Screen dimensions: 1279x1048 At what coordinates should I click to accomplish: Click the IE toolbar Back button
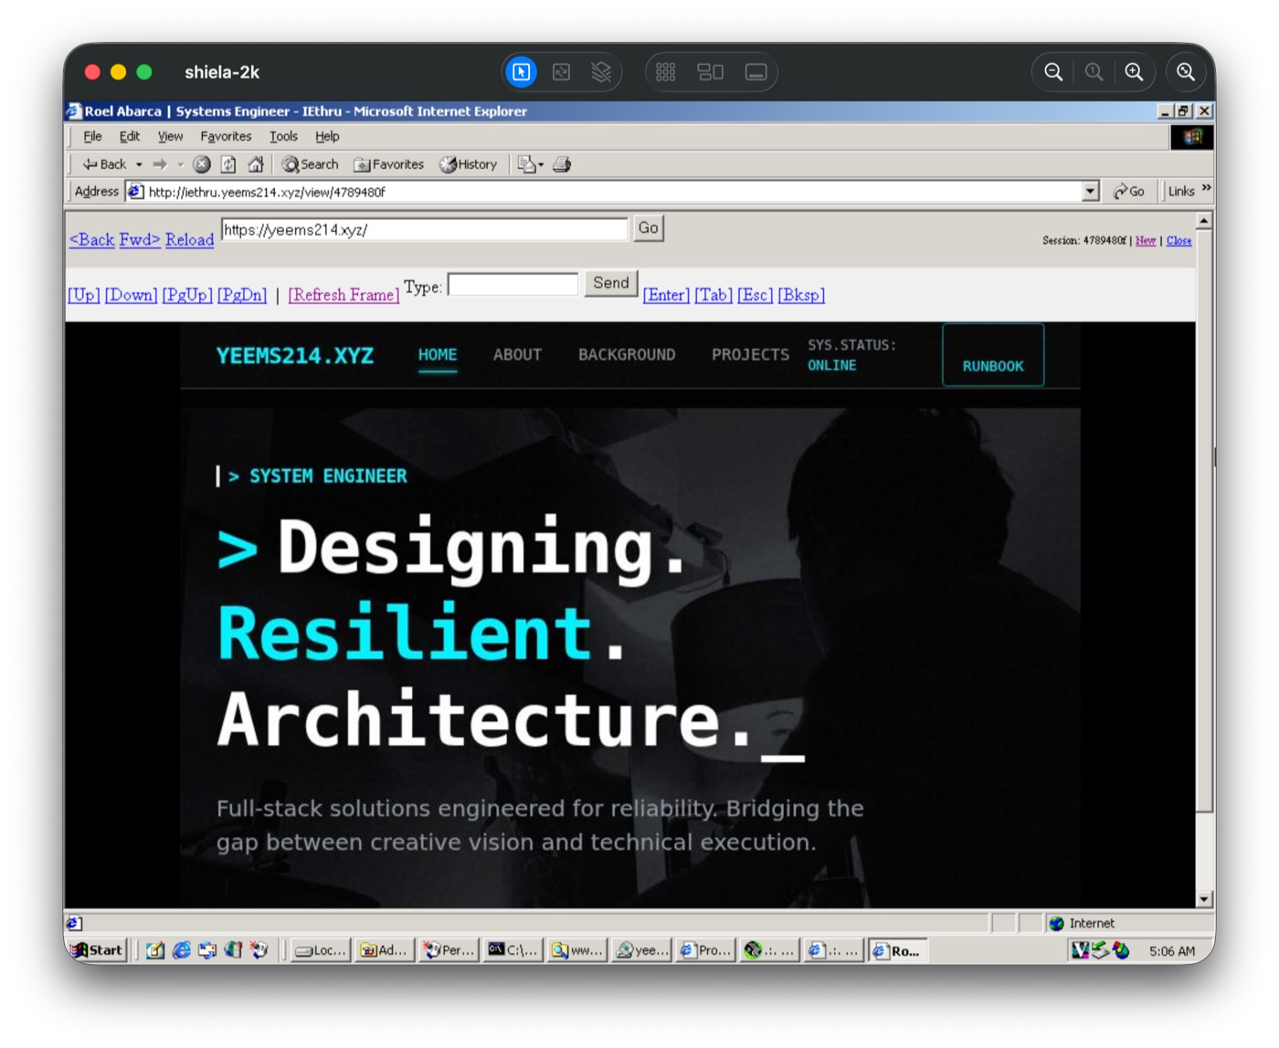[x=104, y=164]
